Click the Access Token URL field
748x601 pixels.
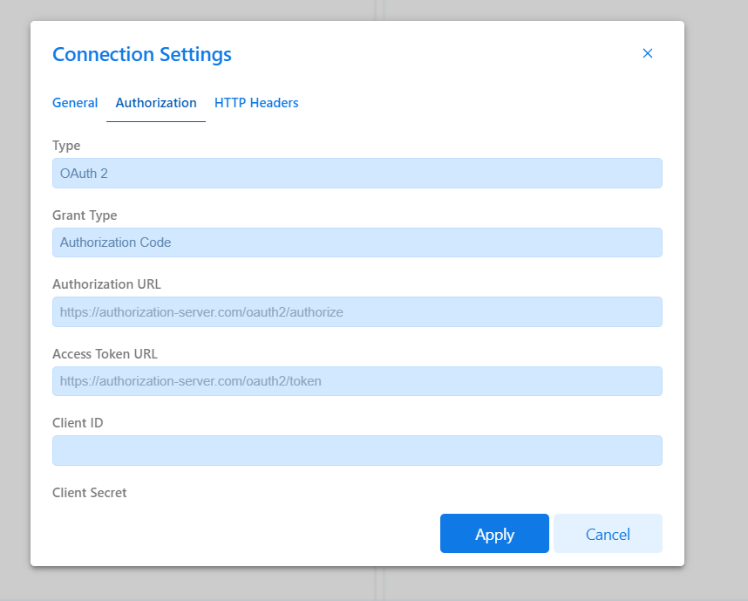(x=357, y=381)
